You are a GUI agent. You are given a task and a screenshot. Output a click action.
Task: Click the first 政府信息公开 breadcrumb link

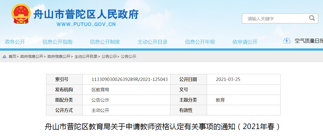click(32, 57)
